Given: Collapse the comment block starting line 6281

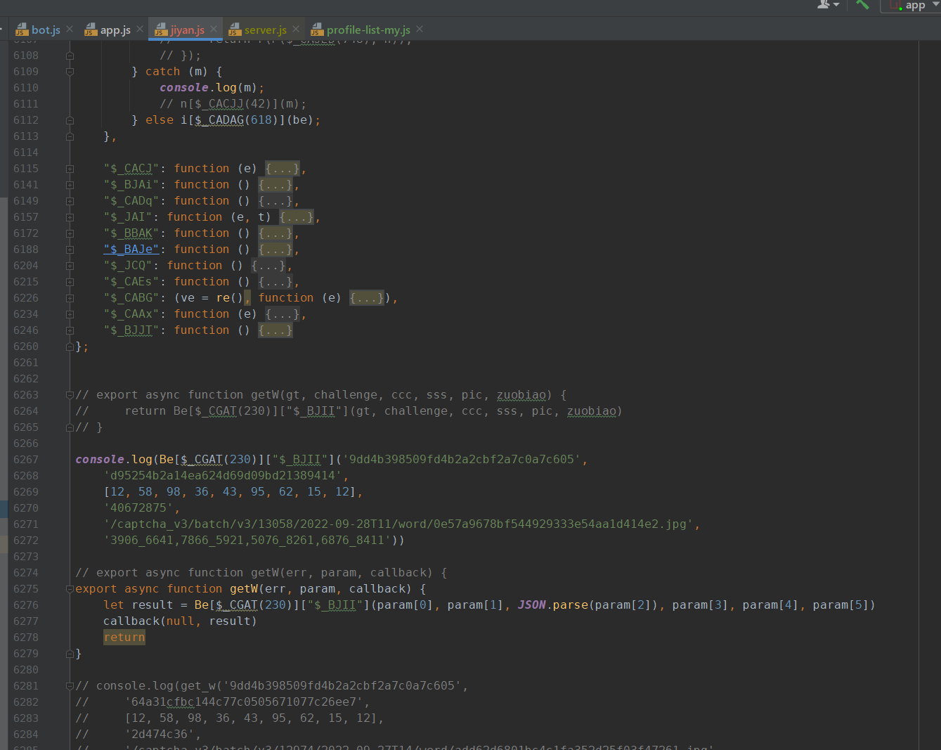Looking at the screenshot, I should pos(70,686).
